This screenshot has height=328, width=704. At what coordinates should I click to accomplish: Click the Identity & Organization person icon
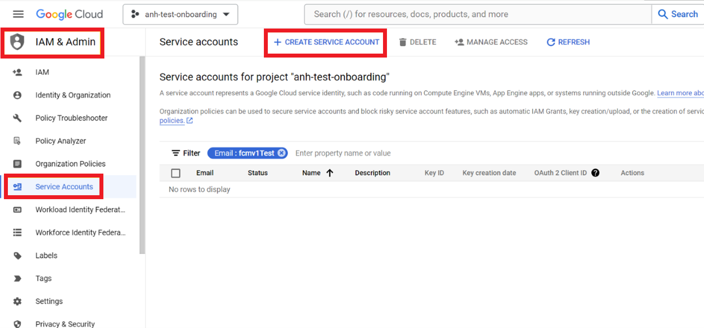coord(17,95)
